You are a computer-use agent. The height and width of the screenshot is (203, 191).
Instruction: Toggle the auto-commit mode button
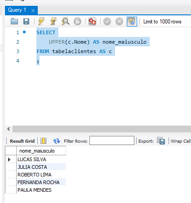(132, 22)
